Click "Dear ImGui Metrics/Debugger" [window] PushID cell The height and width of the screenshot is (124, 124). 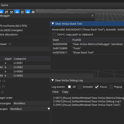coord(98,44)
